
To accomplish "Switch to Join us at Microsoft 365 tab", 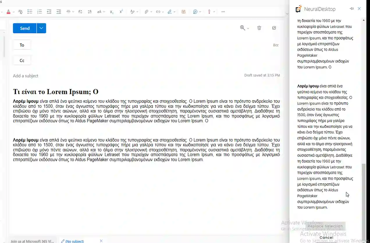I will pos(32,241).
